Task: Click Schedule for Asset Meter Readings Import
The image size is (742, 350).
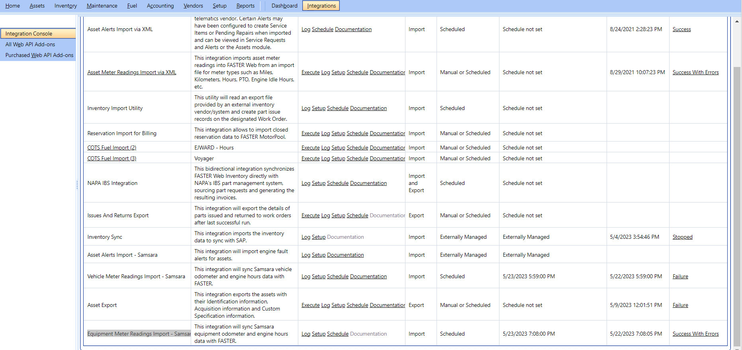Action: [357, 72]
